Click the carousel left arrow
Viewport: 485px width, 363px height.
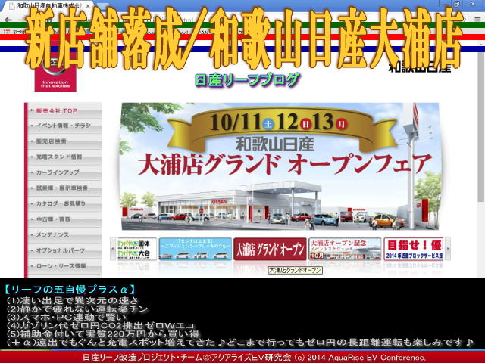click(113, 249)
